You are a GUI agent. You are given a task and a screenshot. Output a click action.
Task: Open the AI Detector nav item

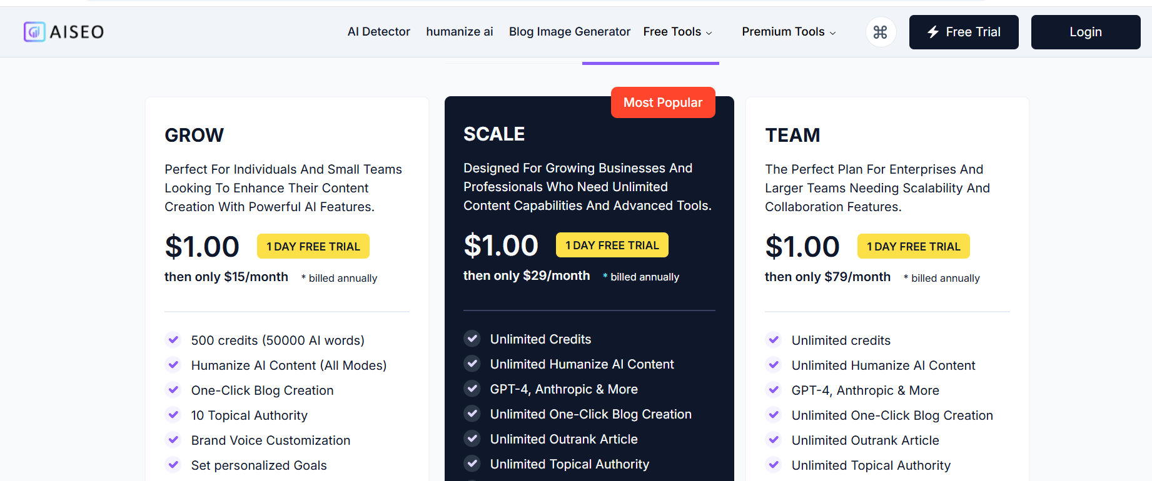coord(378,32)
